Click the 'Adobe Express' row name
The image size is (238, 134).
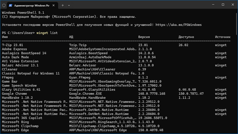tap(14, 49)
